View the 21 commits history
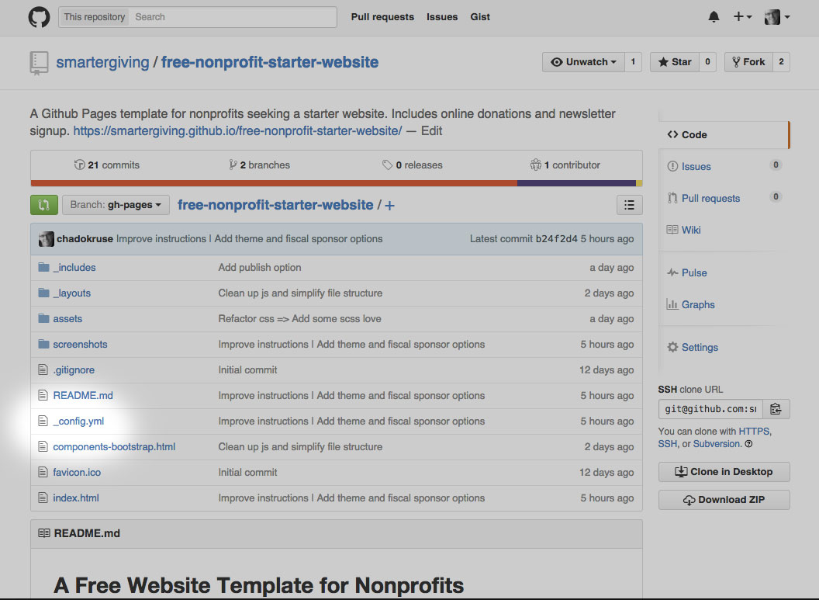The height and width of the screenshot is (600, 819). (x=107, y=165)
